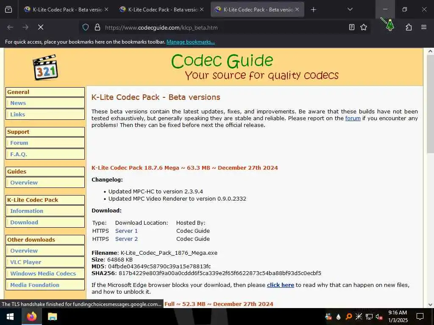This screenshot has width=434, height=325.
Task: Click the 'Full ~ 52.3 MB' heading
Action: pyautogui.click(x=219, y=304)
